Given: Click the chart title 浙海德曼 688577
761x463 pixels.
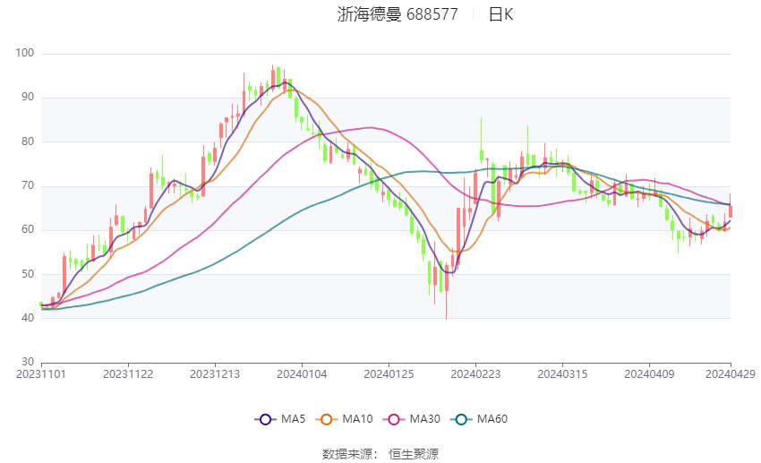Looking at the screenshot, I should coord(398,14).
